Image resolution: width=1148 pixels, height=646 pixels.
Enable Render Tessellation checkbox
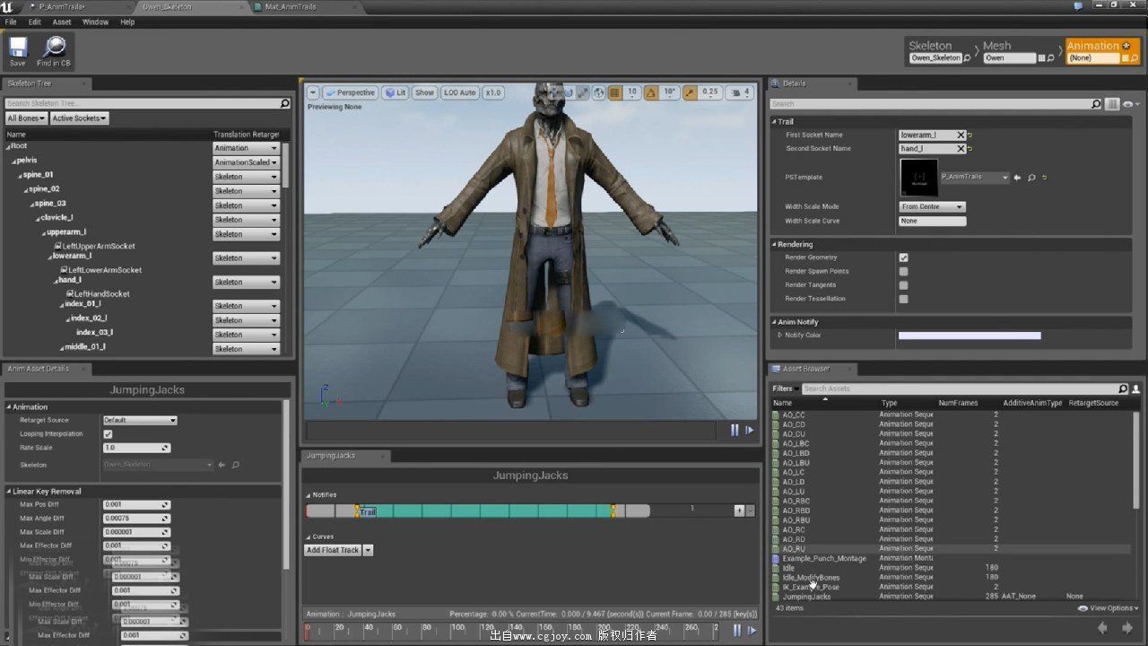tap(903, 299)
